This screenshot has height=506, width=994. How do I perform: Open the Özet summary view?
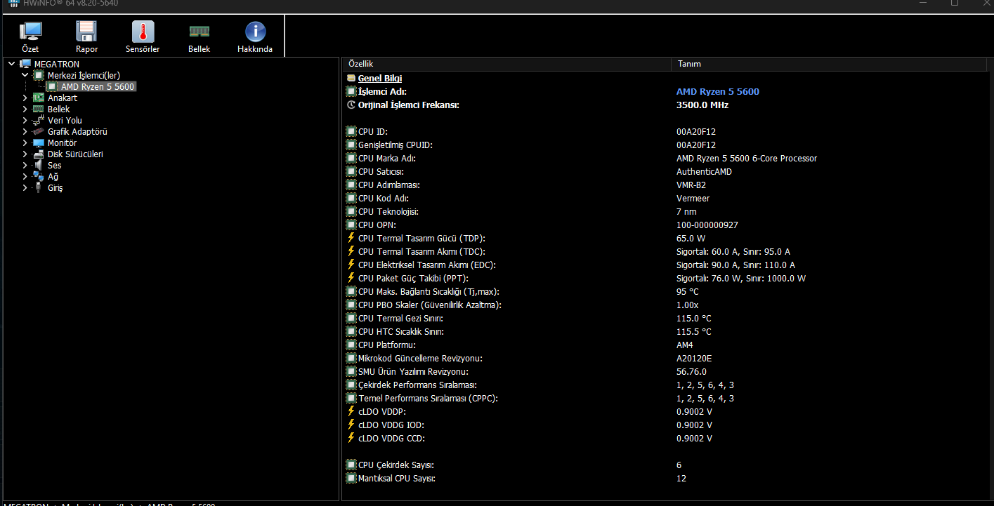tap(31, 36)
